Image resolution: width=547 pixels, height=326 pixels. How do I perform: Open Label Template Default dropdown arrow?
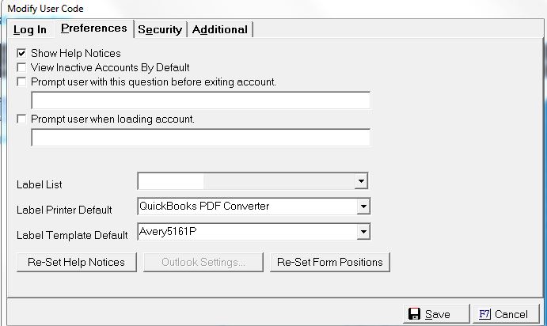(363, 232)
